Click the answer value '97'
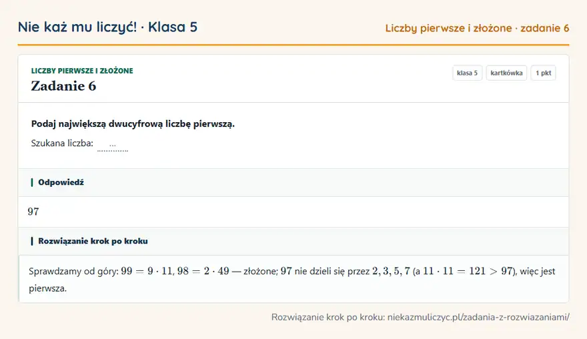 pyautogui.click(x=33, y=212)
